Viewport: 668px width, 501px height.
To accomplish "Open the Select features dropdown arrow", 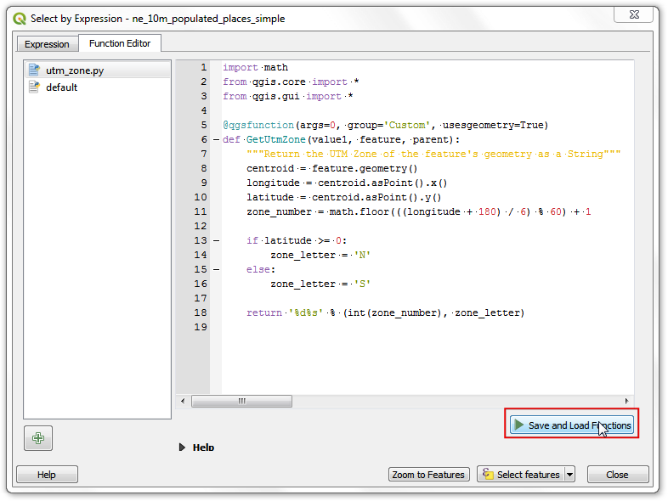I will (x=569, y=475).
